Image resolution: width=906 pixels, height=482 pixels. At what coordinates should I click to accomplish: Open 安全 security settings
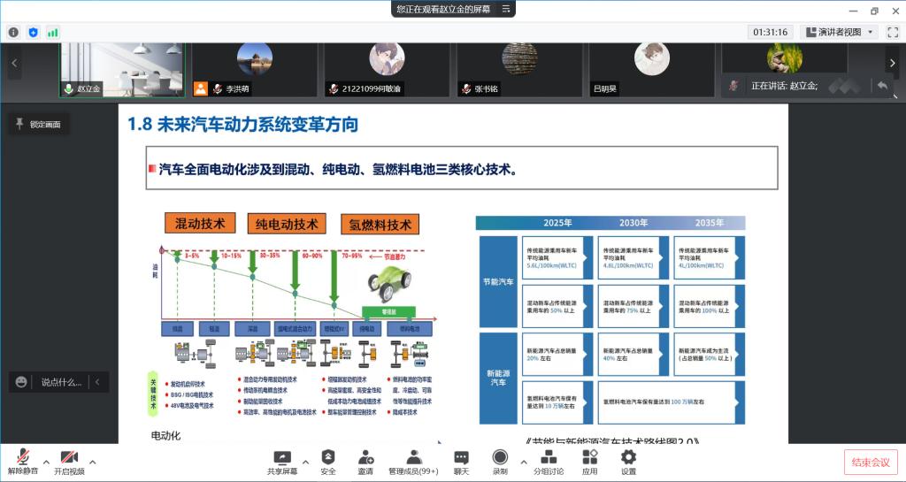coord(328,463)
